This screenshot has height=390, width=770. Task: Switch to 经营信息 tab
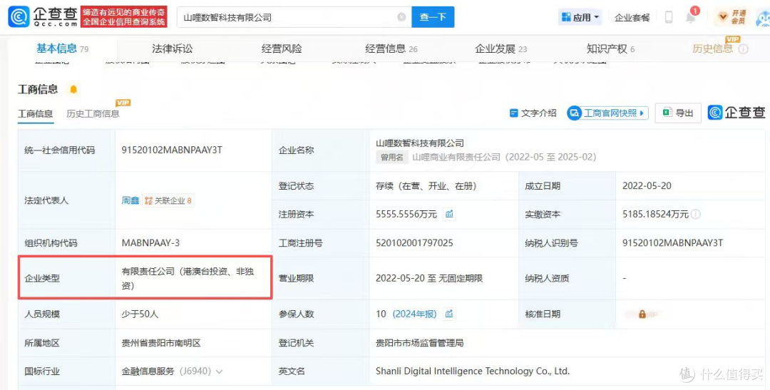391,48
